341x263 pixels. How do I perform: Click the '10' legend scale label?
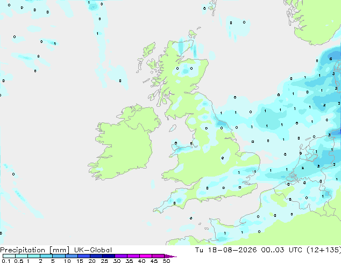[67, 261]
